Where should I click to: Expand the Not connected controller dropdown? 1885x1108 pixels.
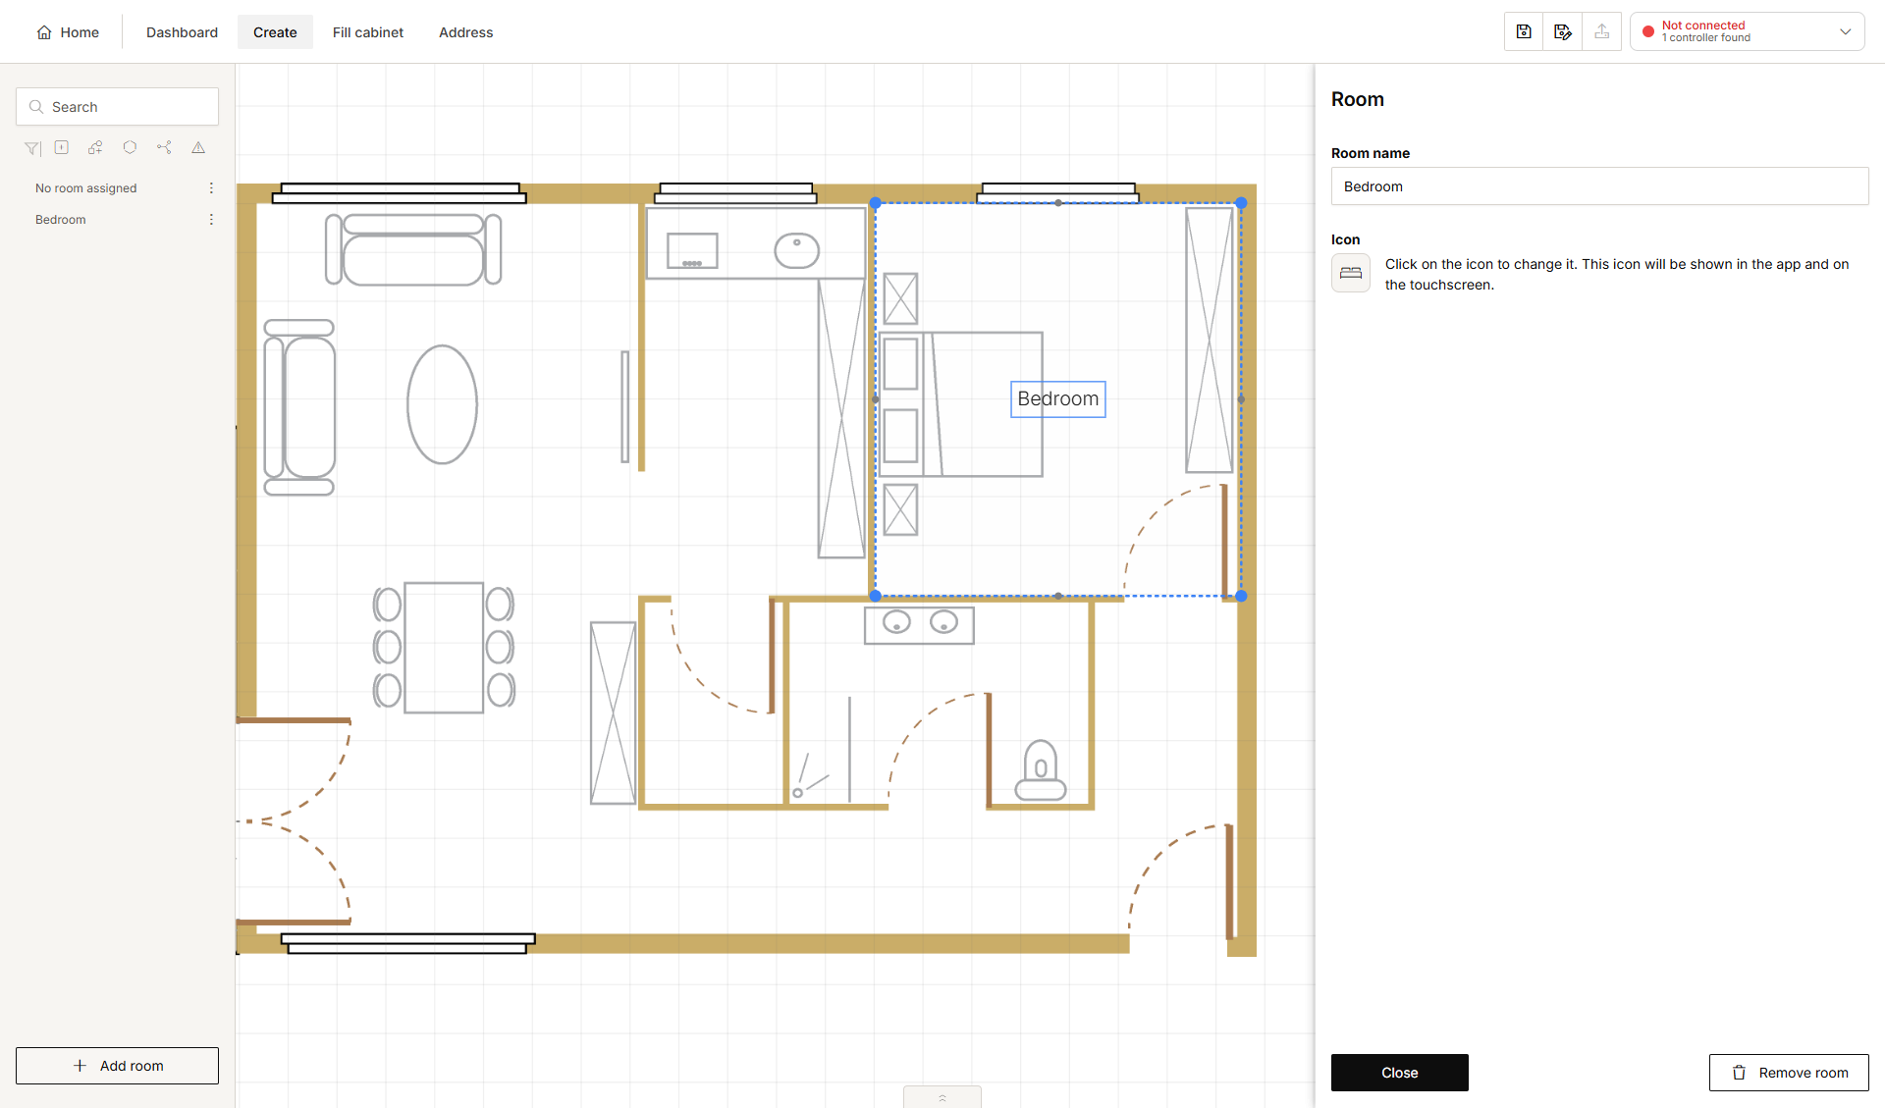click(x=1748, y=31)
